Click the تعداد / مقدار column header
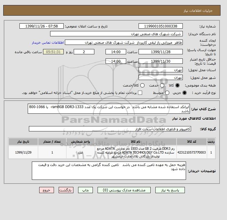The image size is (227, 220). pyautogui.click(x=52, y=141)
